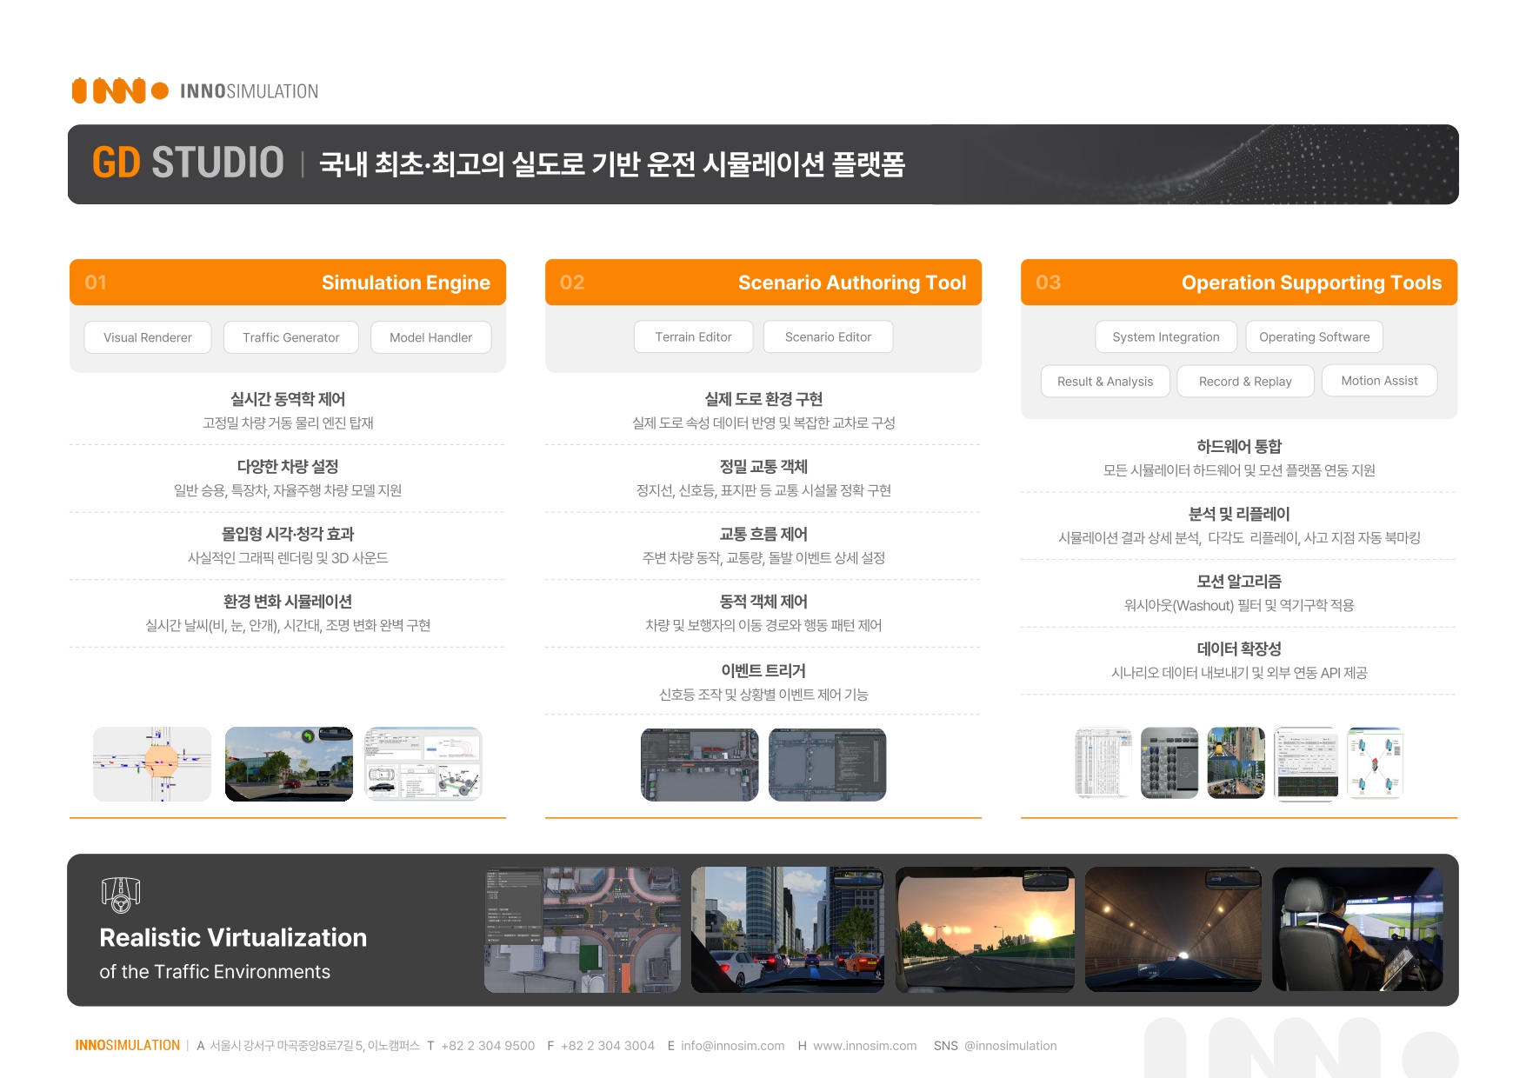View the tunnel driving image
This screenshot has width=1526, height=1078.
[x=1173, y=929]
